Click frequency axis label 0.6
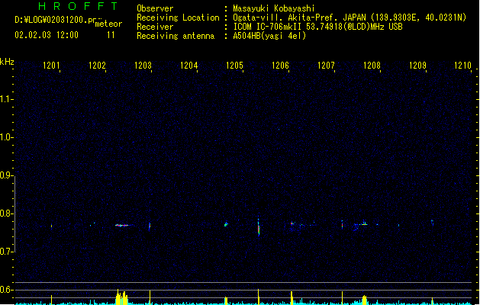The height and width of the screenshot is (305, 480). click(x=6, y=290)
